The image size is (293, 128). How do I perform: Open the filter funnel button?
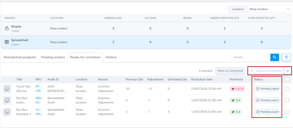(x=286, y=57)
